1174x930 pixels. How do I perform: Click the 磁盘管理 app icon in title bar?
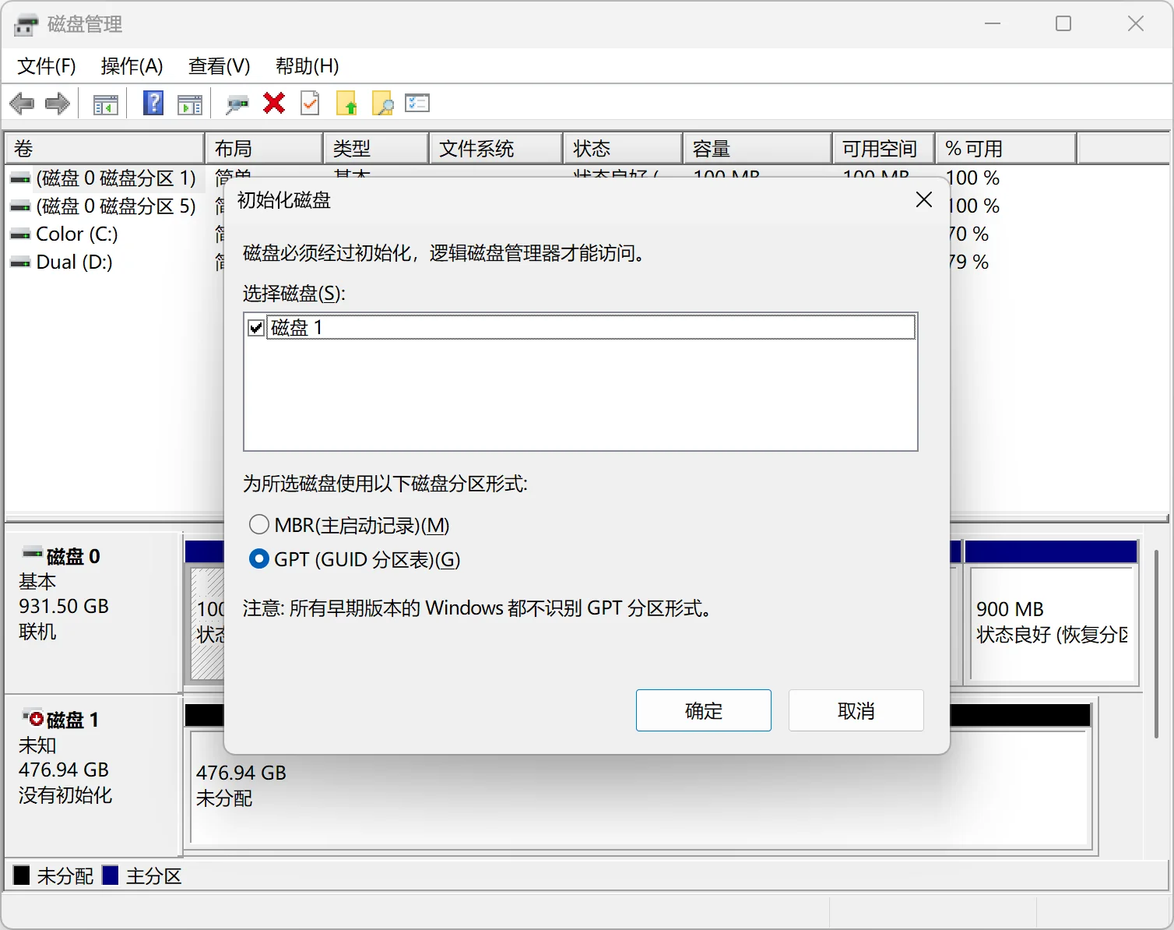click(x=26, y=25)
